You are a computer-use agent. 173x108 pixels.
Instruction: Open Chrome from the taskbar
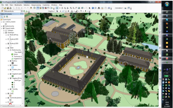coord(167,27)
